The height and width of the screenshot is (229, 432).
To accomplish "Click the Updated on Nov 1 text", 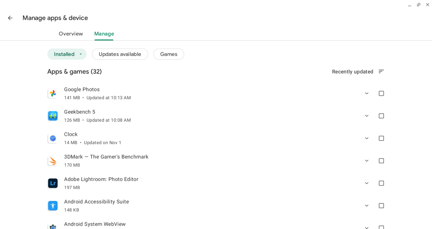I will [x=103, y=143].
